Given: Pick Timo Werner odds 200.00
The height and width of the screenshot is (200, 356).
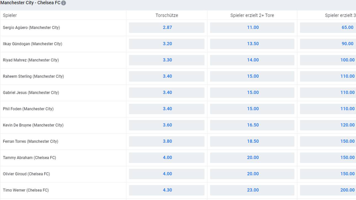Looking at the screenshot, I should pyautogui.click(x=328, y=190).
